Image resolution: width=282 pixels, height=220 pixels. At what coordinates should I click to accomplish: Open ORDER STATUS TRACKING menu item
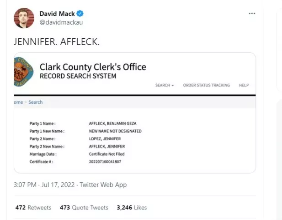click(x=206, y=85)
